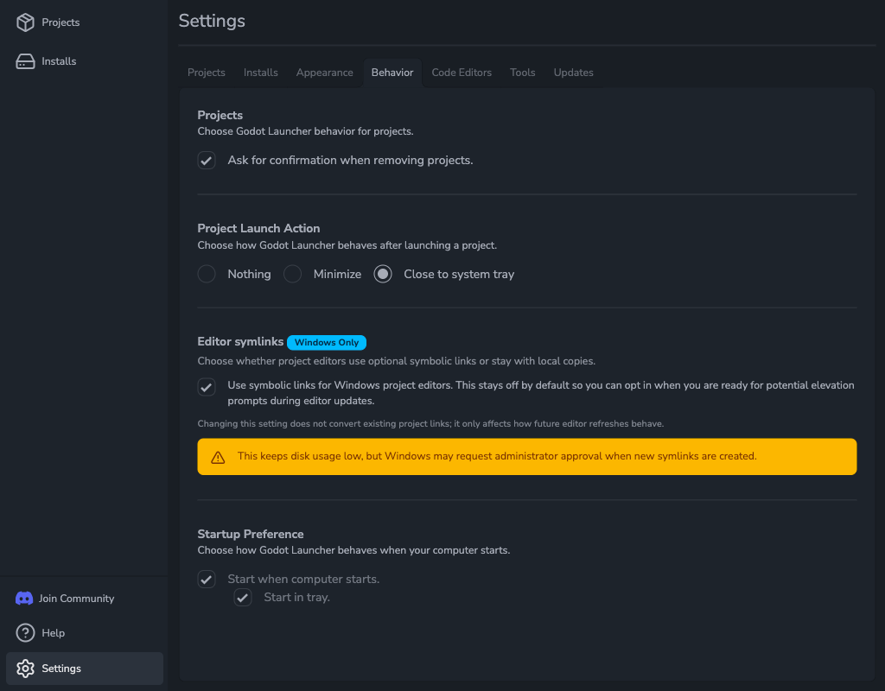Switch to the Installs settings tab
This screenshot has height=691, width=885.
261,73
